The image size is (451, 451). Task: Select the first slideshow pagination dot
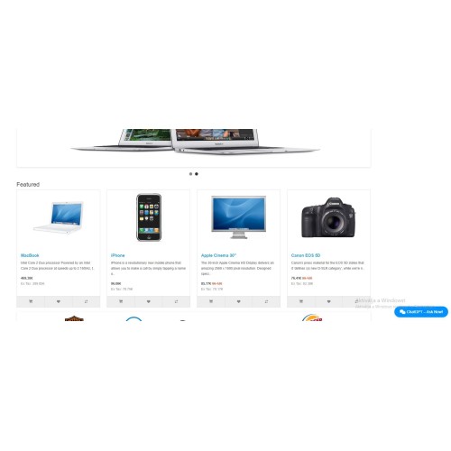pos(190,174)
